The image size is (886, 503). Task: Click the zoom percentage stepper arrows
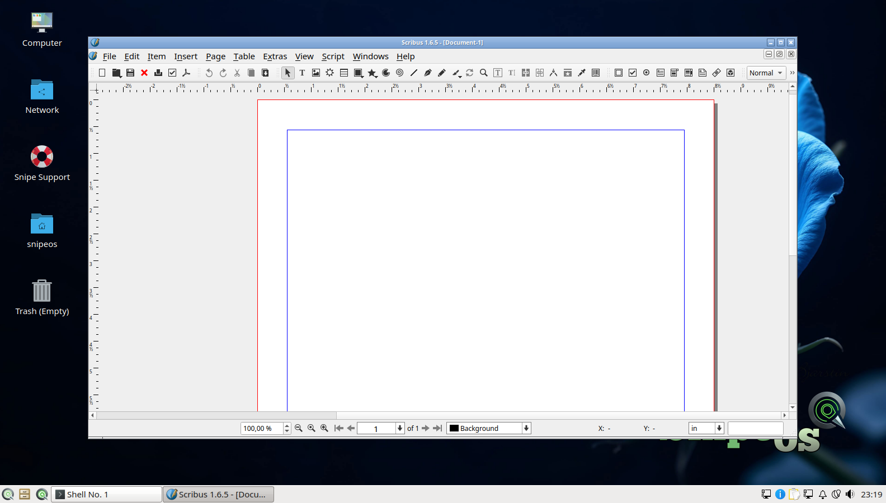[287, 428]
